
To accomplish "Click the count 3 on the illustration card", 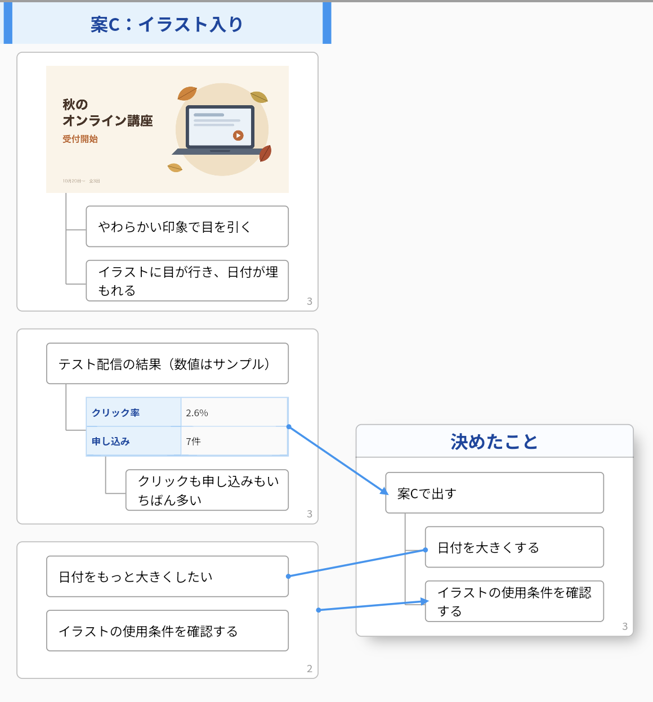I will coord(310,301).
